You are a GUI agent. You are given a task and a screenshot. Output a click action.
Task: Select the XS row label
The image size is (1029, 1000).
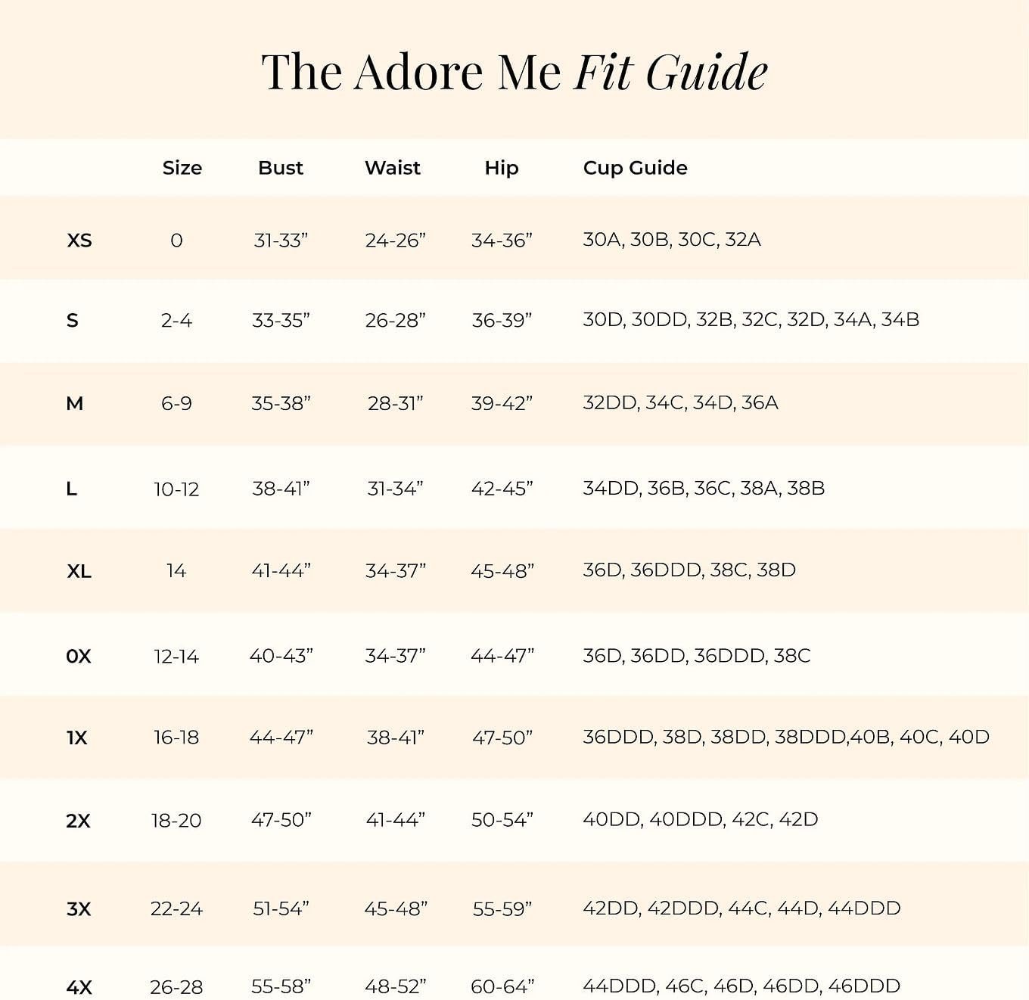79,241
